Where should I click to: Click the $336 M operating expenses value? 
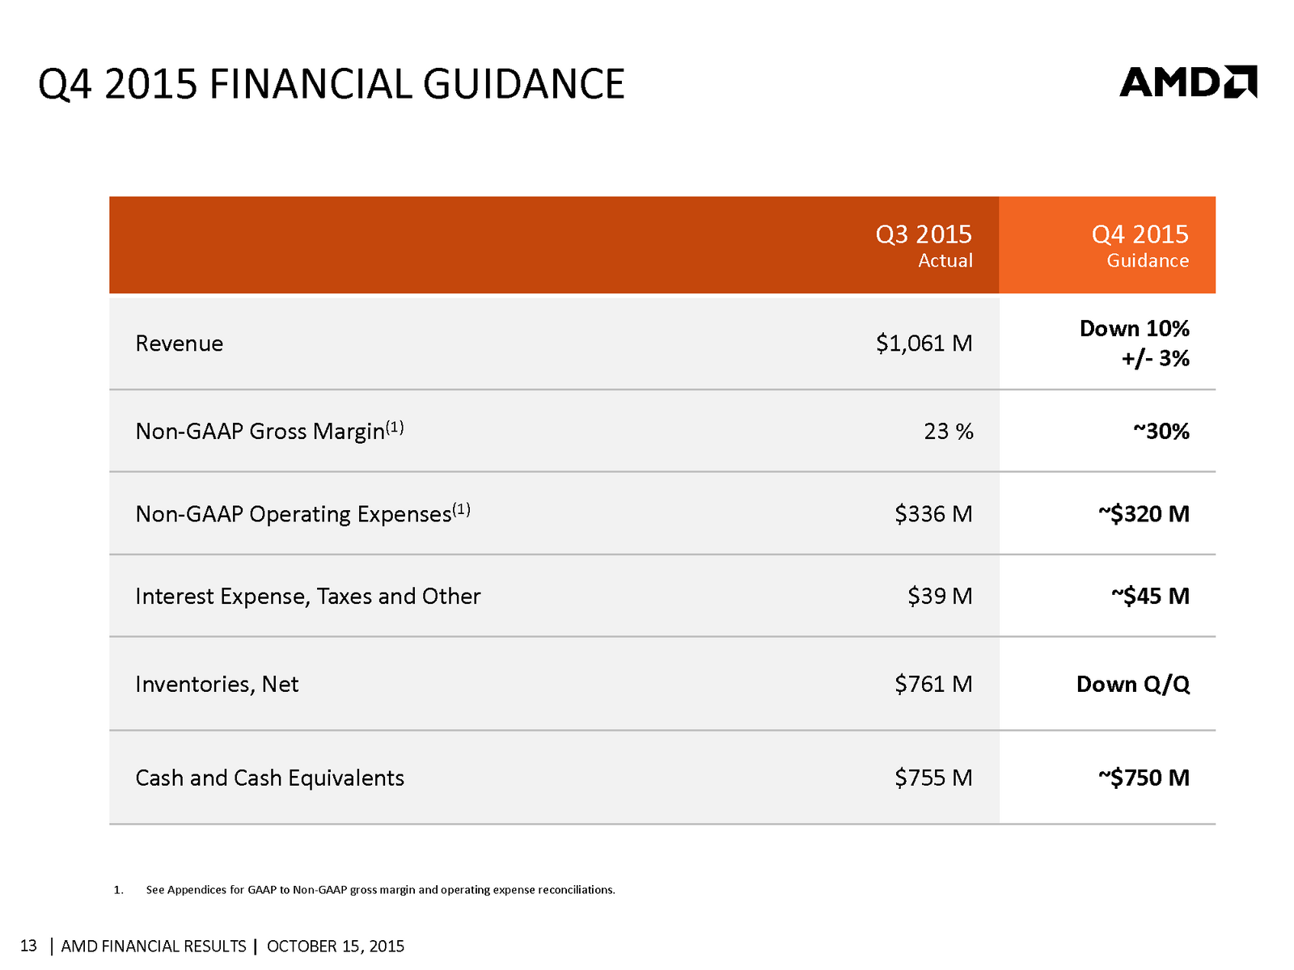click(933, 514)
